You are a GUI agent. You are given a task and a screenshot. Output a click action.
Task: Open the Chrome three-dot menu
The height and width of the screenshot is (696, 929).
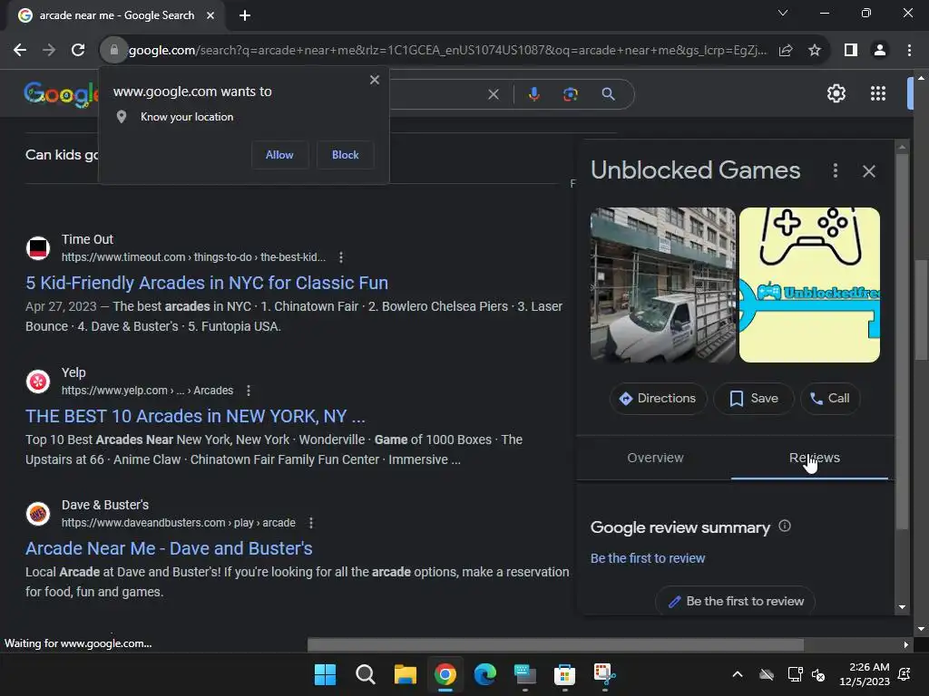(909, 51)
